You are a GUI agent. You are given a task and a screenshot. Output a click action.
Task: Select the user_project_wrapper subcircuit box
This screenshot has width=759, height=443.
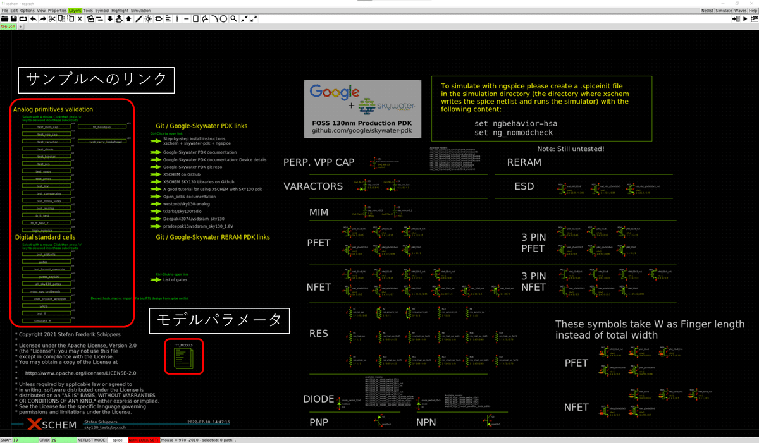[47, 298]
